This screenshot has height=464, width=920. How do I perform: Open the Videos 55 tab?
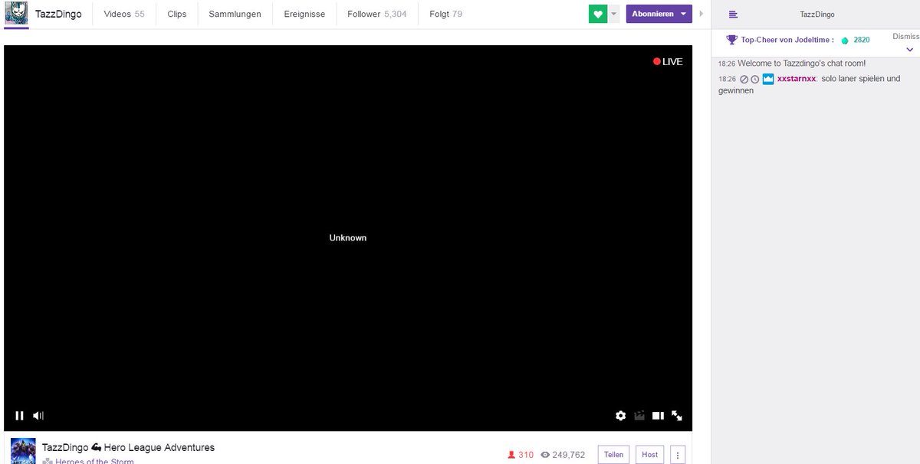[x=124, y=14]
